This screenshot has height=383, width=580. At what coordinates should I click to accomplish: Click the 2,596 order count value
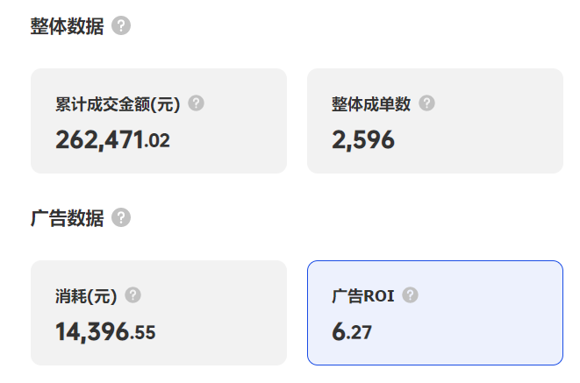pyautogui.click(x=363, y=139)
